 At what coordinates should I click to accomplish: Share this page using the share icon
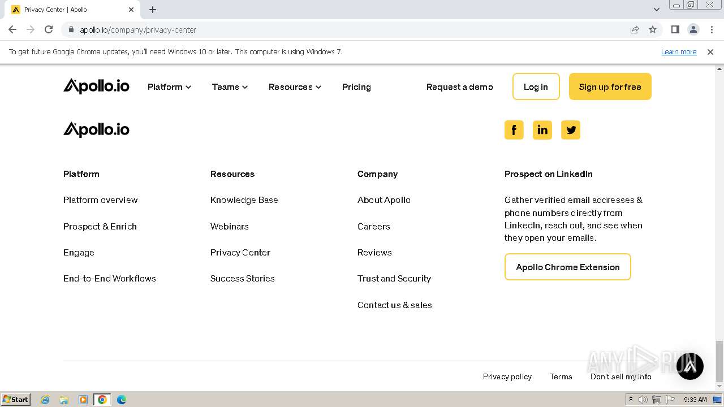point(635,29)
